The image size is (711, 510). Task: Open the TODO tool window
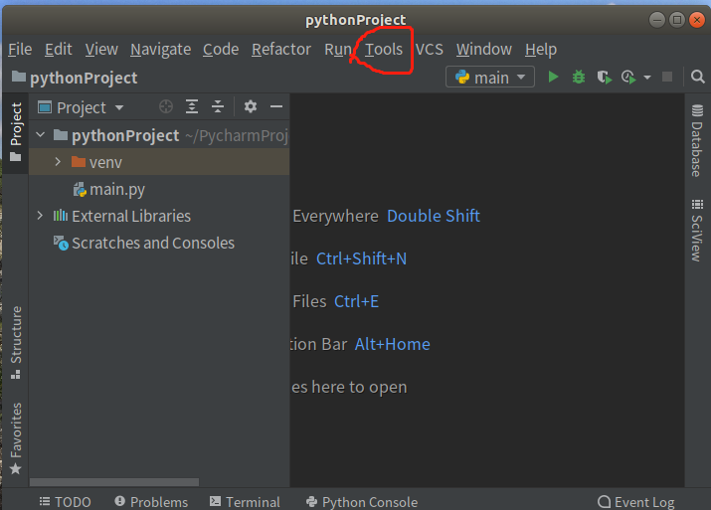point(66,502)
